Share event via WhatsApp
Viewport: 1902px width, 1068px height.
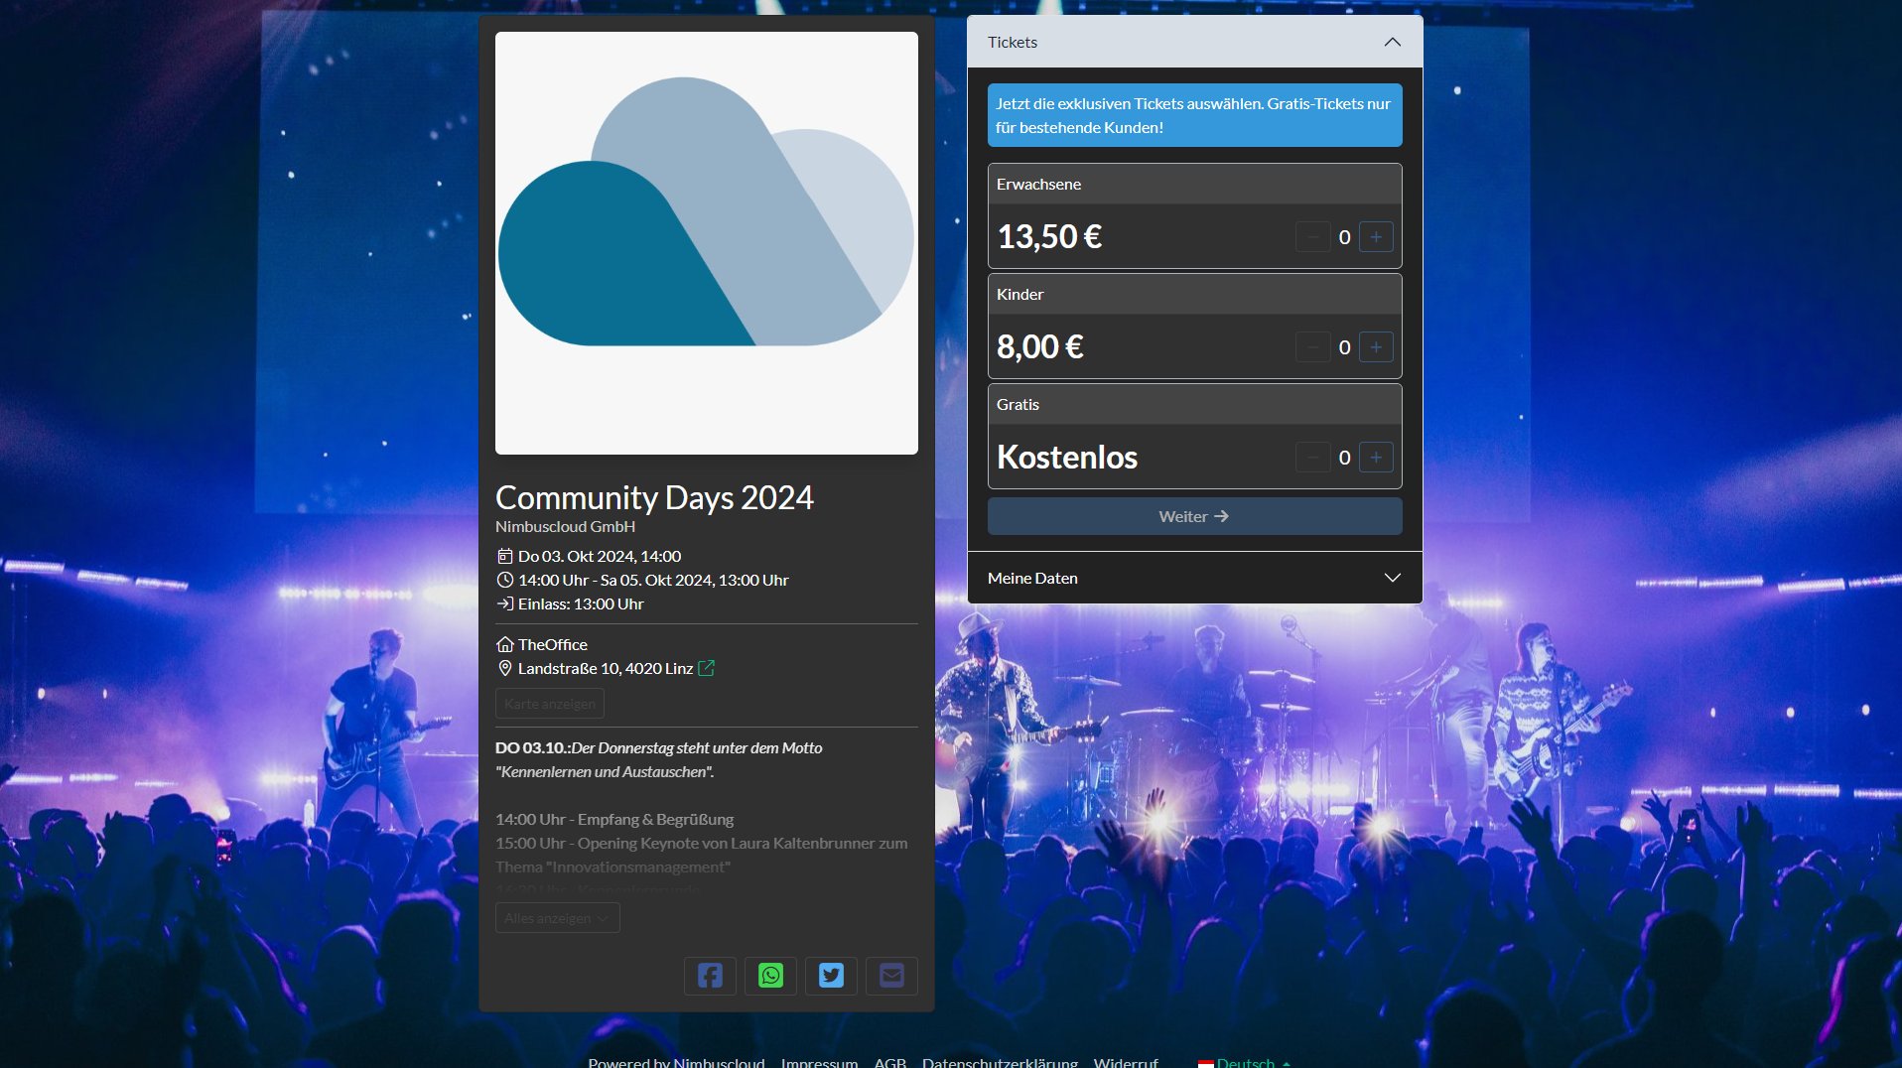click(x=770, y=976)
